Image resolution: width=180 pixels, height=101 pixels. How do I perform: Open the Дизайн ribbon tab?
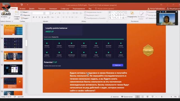32,9
